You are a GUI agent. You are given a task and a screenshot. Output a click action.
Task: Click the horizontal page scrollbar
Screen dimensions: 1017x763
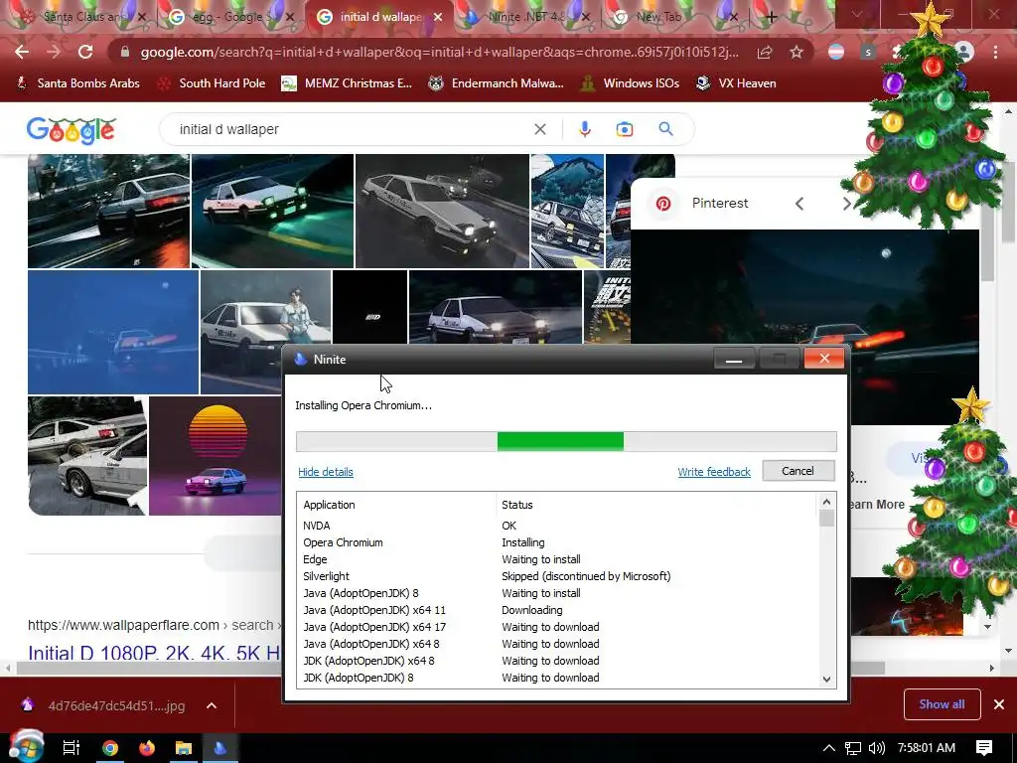click(x=450, y=668)
